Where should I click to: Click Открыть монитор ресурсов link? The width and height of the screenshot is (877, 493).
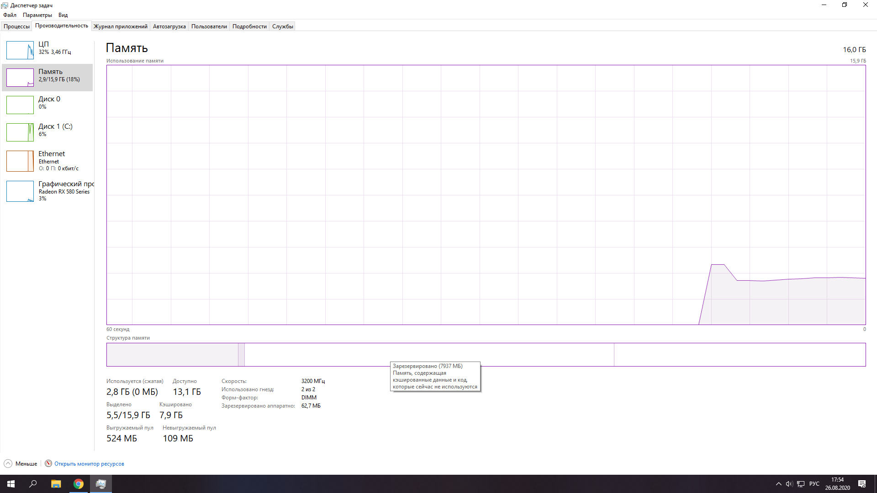(x=89, y=463)
